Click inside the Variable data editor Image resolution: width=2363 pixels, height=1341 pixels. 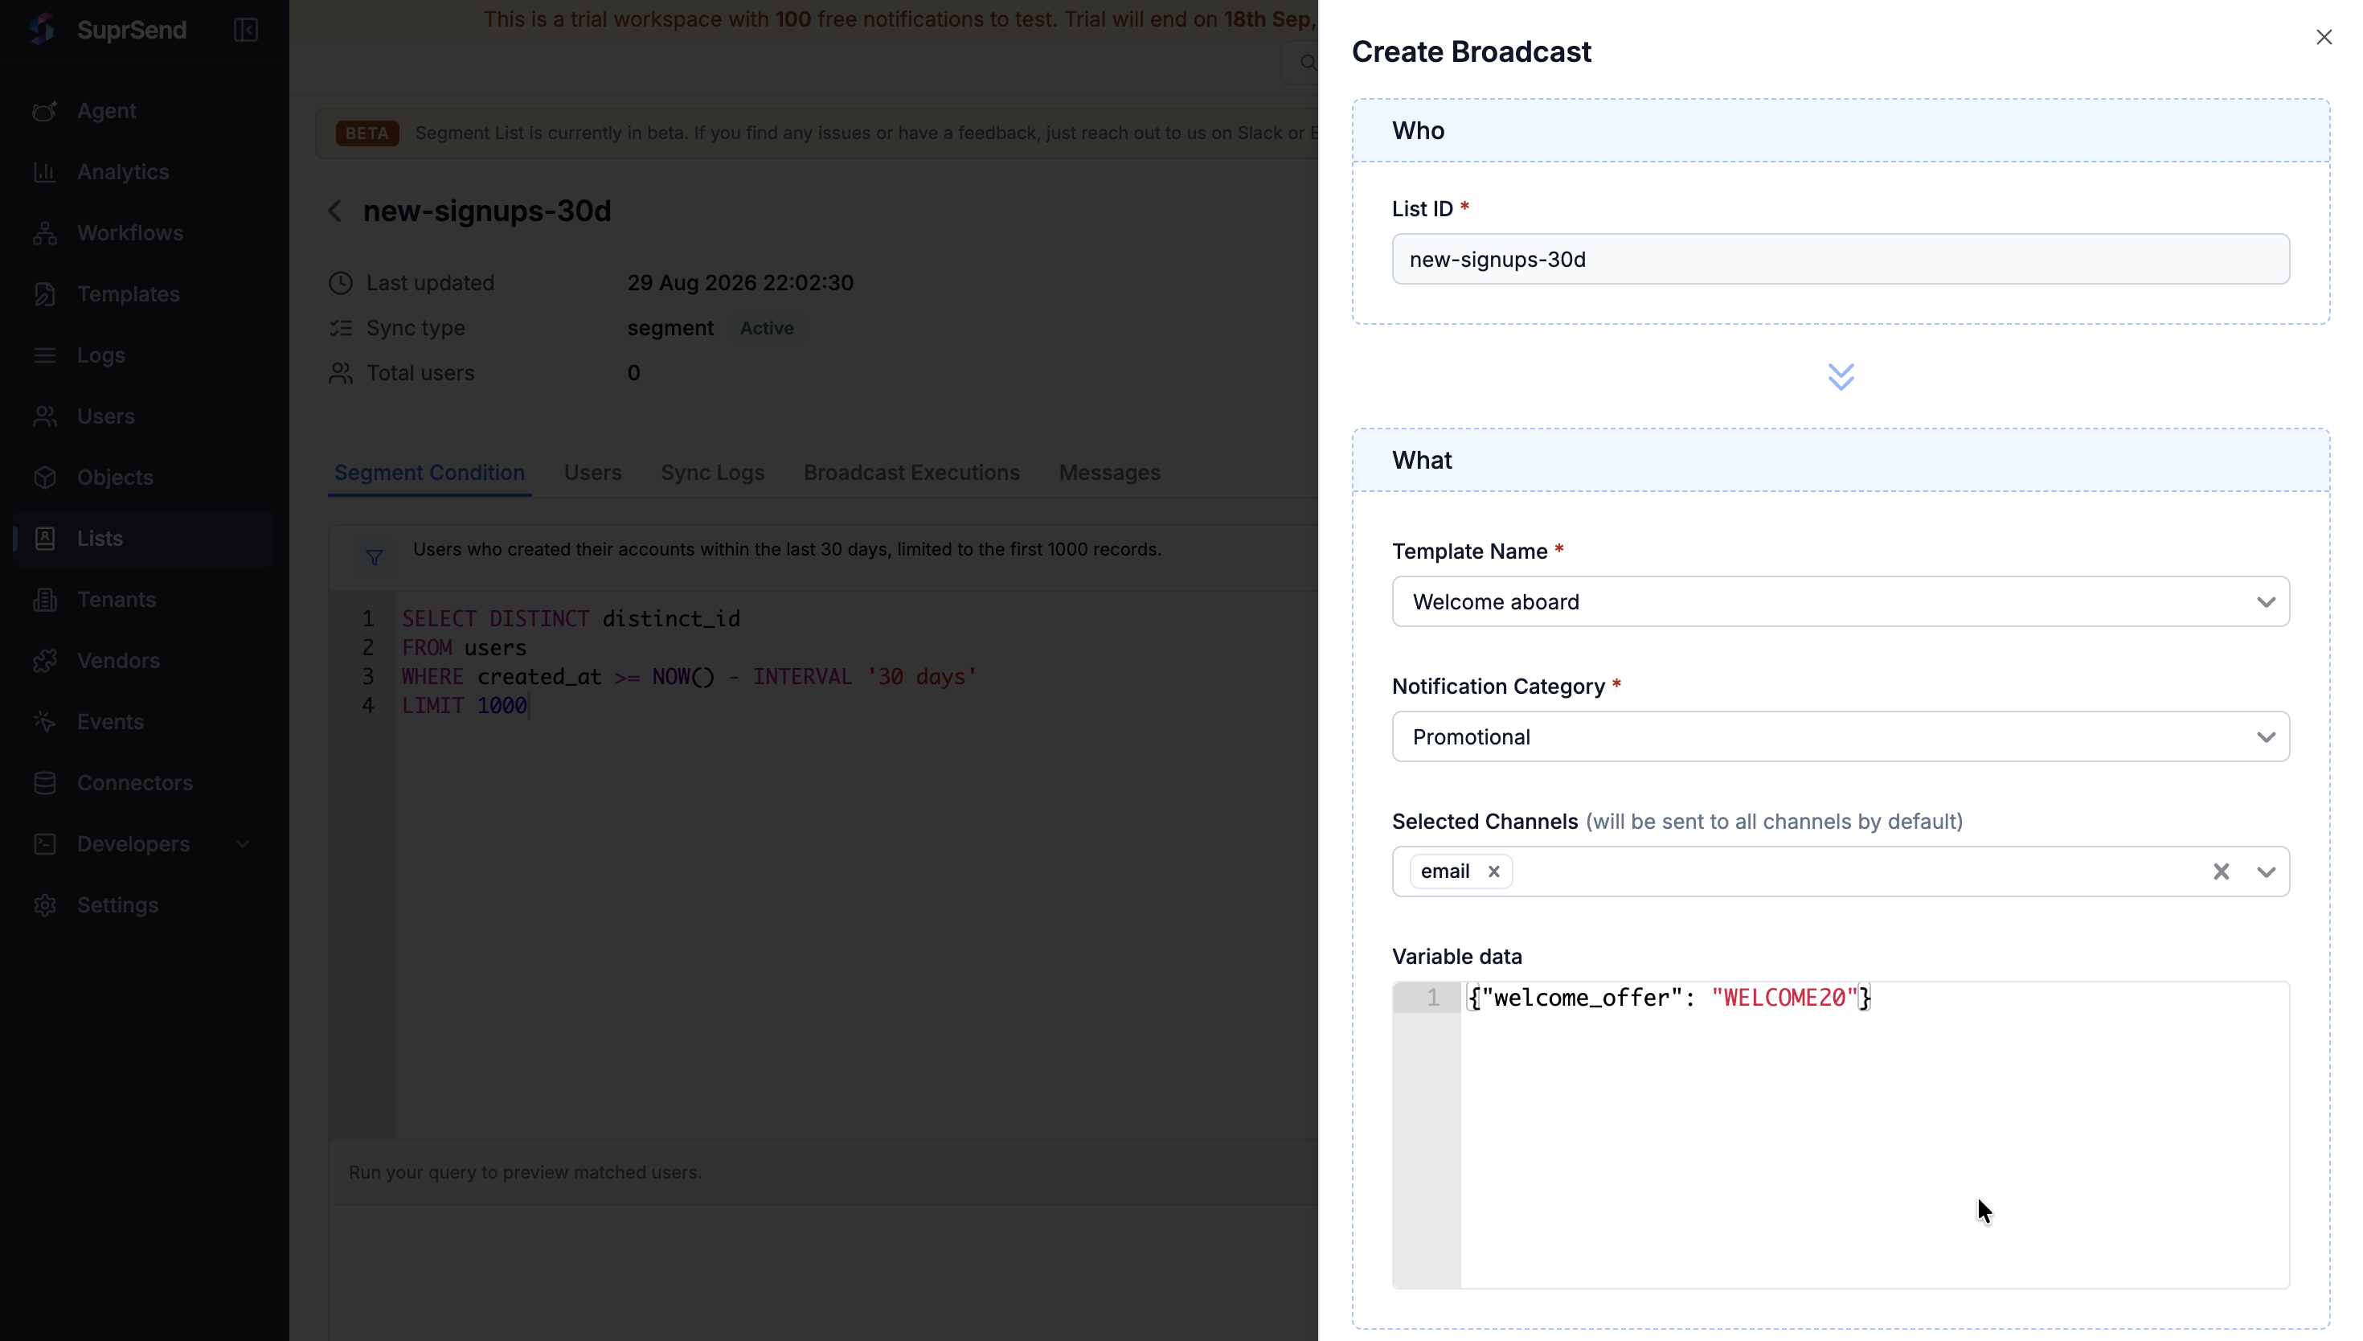click(1874, 1134)
